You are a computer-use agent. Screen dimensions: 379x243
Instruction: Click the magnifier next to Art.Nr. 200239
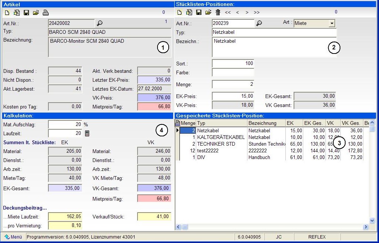coord(259,23)
